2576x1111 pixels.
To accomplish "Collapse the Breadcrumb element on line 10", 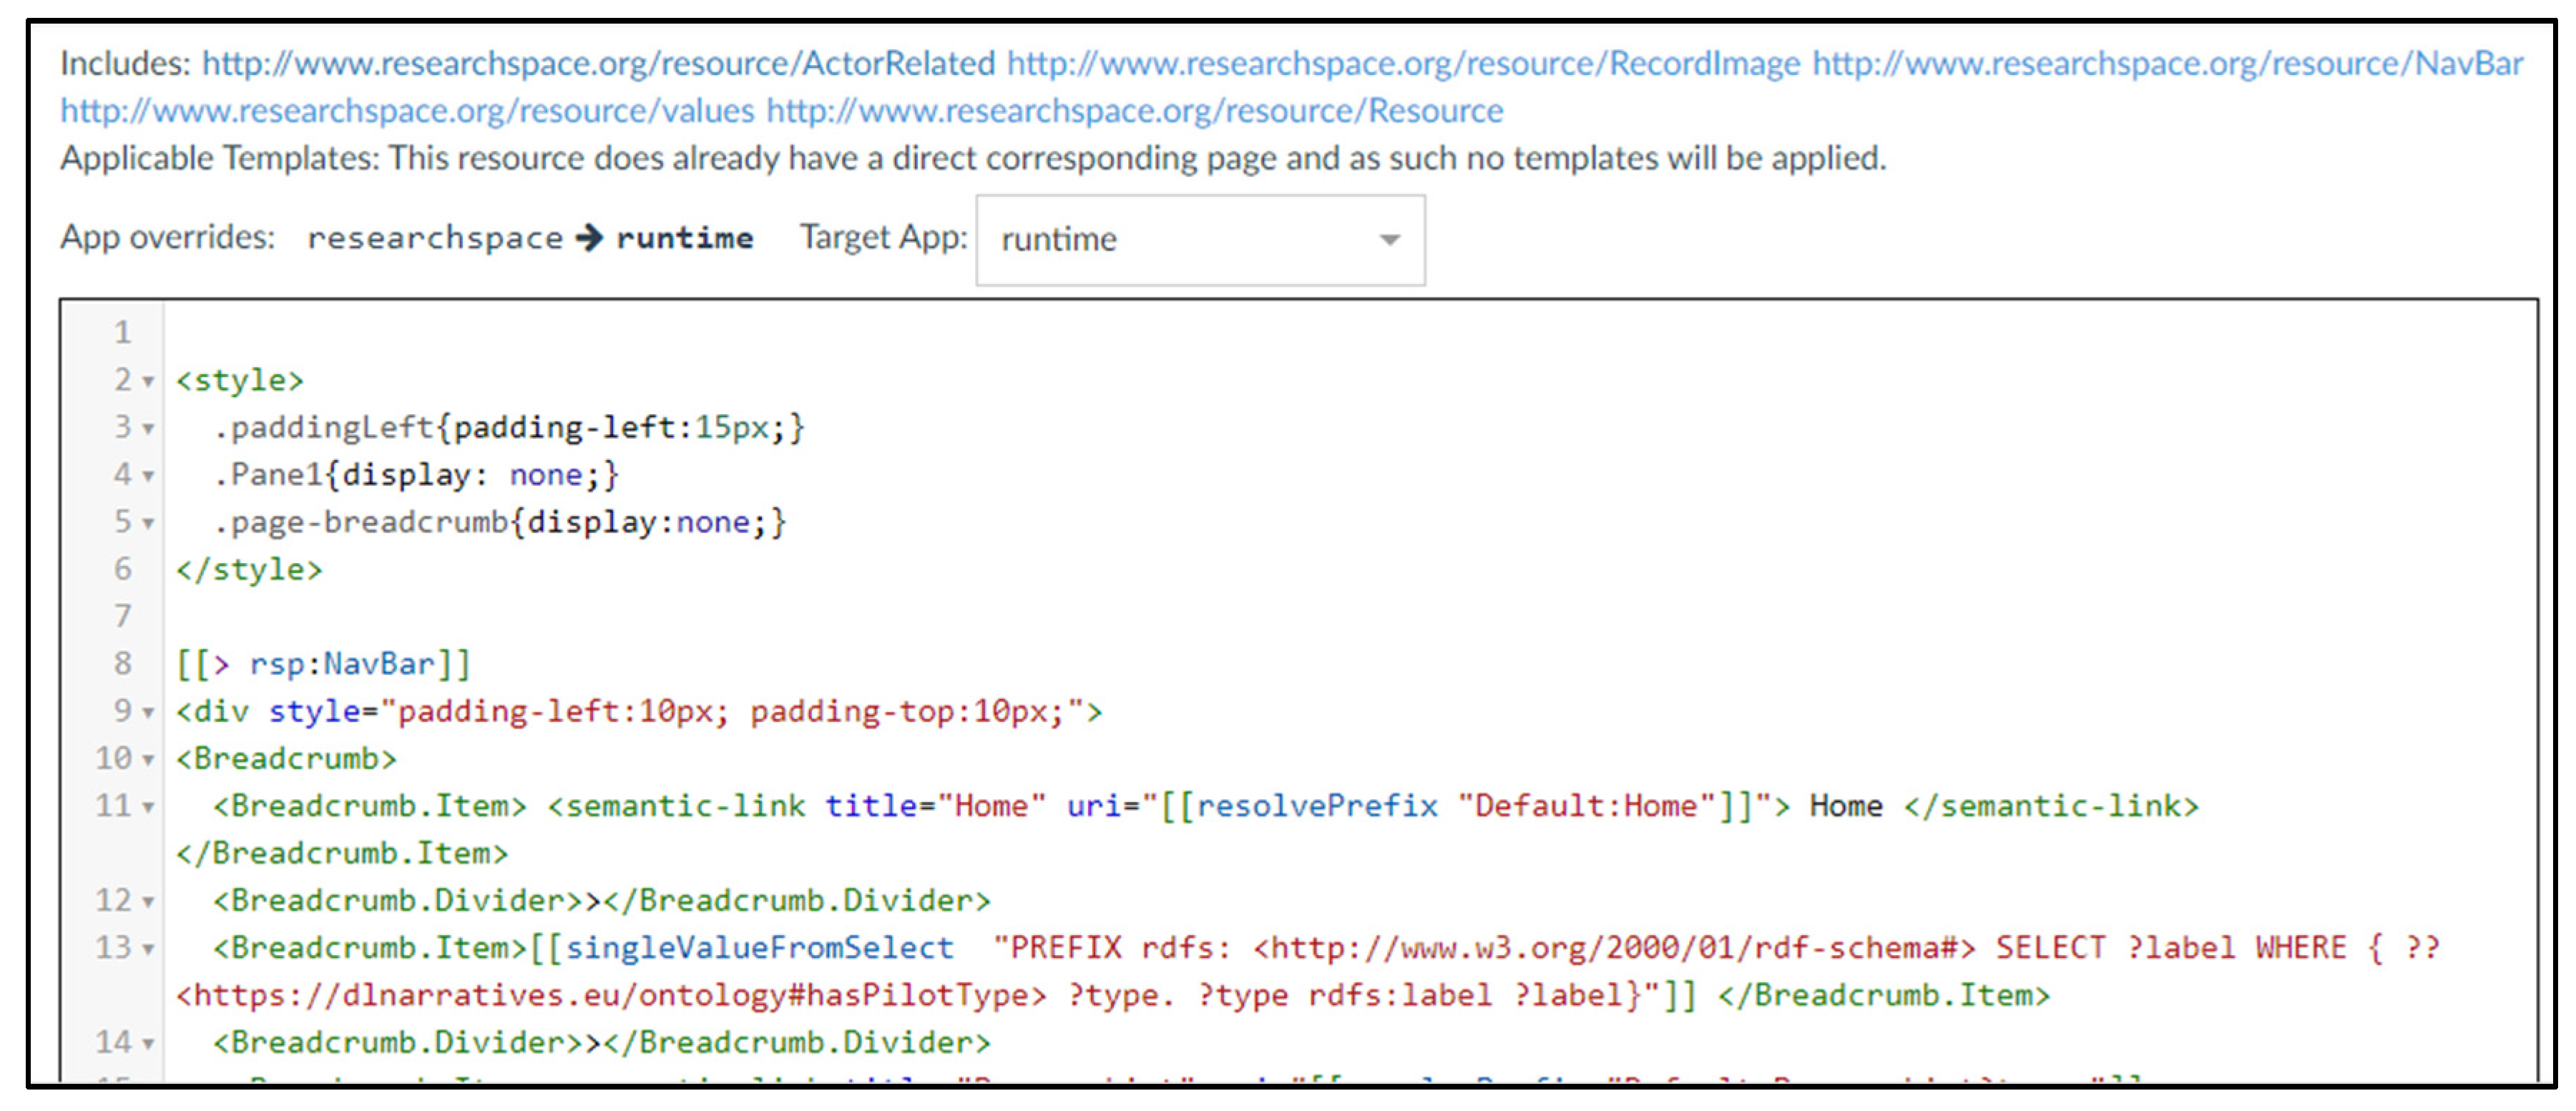I will 148,760.
